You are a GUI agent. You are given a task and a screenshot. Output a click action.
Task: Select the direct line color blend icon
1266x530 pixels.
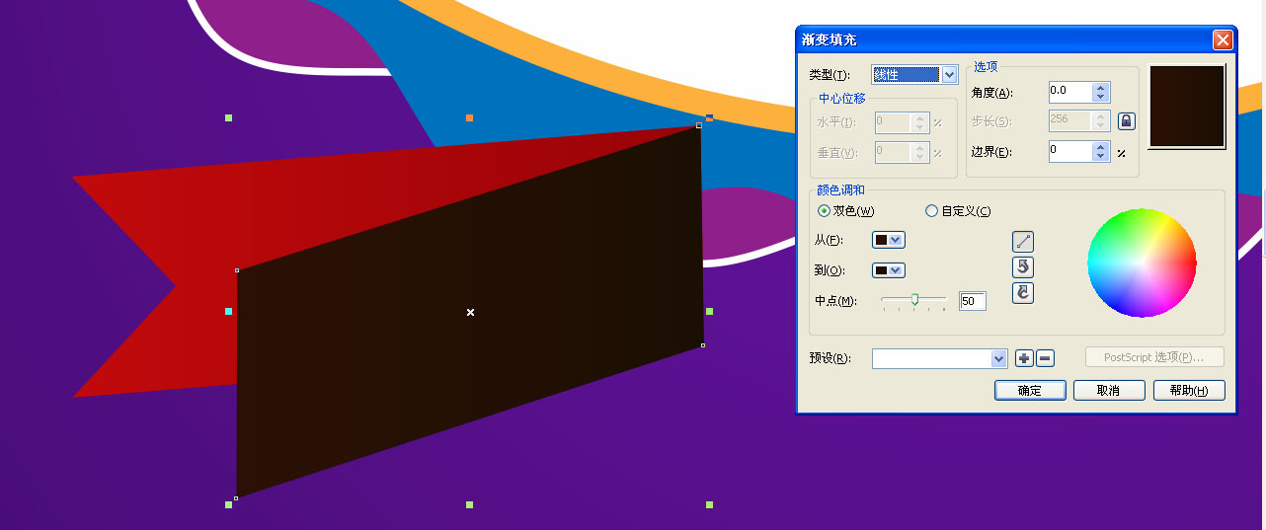pyautogui.click(x=1023, y=242)
